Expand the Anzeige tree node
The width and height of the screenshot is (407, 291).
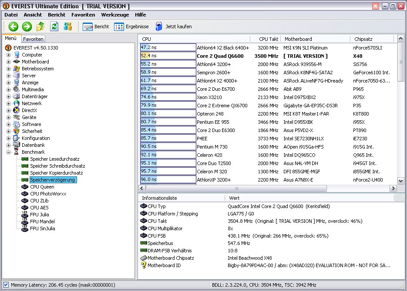(9, 83)
